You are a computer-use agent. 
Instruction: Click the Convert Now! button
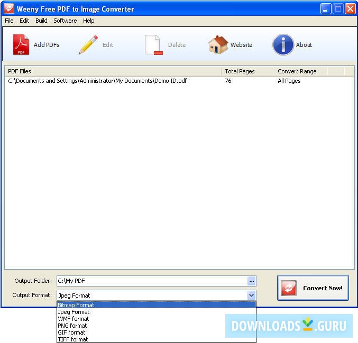pyautogui.click(x=313, y=288)
